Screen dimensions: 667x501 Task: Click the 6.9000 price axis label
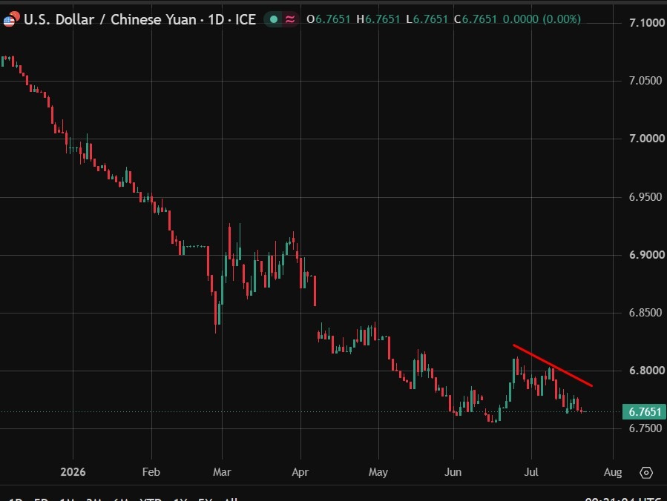click(646, 255)
